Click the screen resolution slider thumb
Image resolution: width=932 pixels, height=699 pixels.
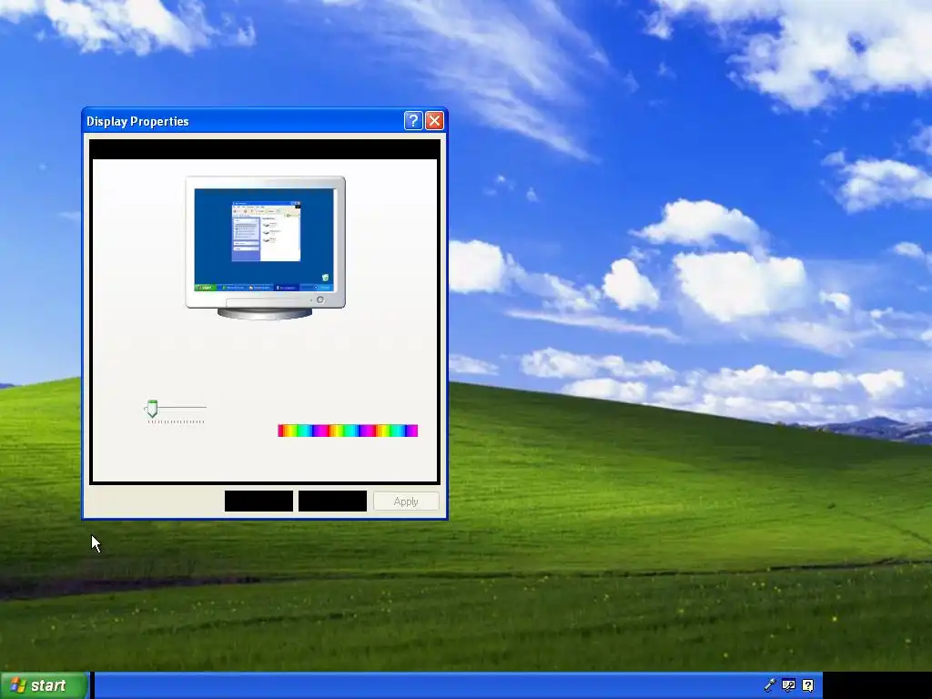[x=152, y=409]
